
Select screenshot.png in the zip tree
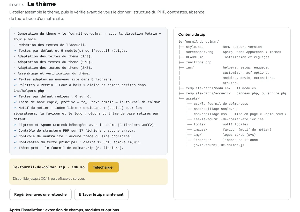coord(200,52)
